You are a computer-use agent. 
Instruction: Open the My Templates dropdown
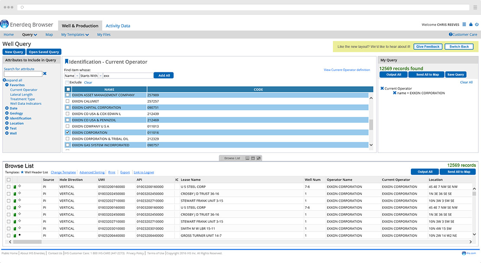75,35
